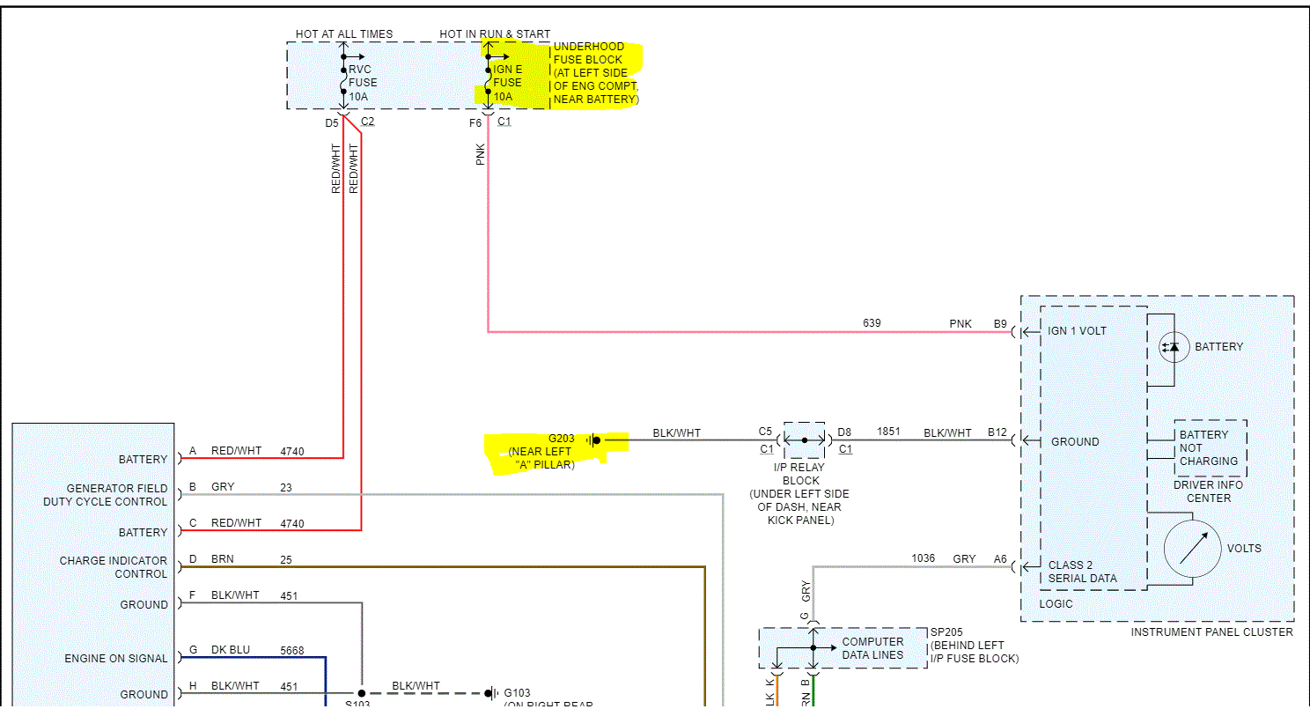Select the G103 ground symbol
Viewport: 1310px width, 709px height.
click(490, 693)
